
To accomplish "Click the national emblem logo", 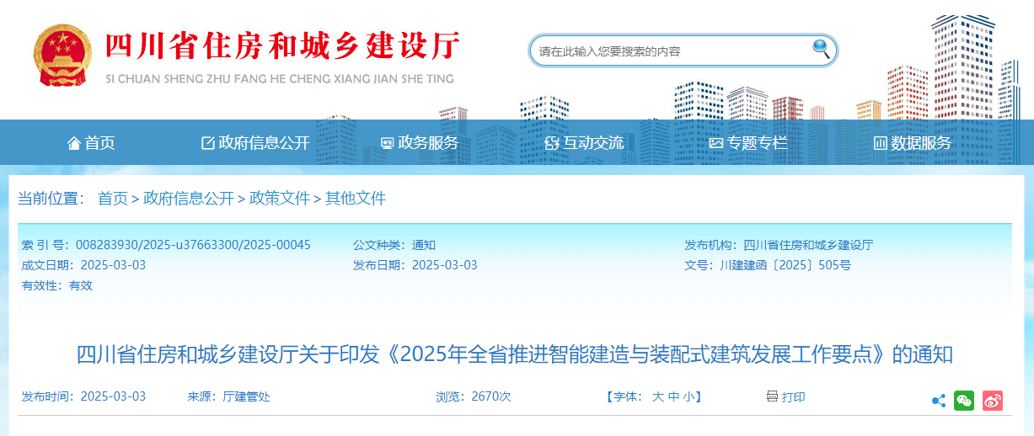I will point(64,56).
